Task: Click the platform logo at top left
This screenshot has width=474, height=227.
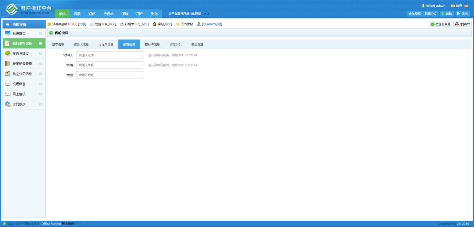Action: click(x=12, y=9)
